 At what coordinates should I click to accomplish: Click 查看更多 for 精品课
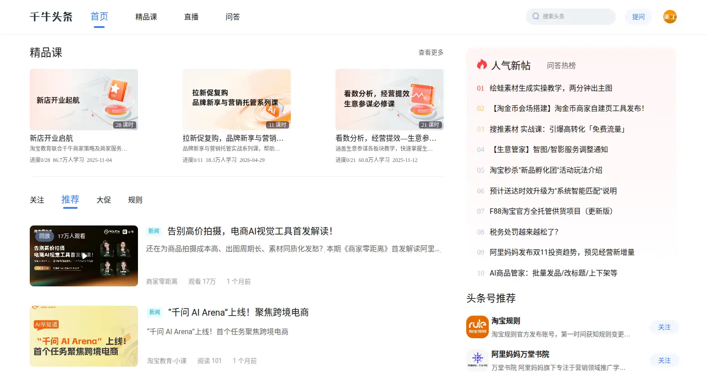point(431,52)
